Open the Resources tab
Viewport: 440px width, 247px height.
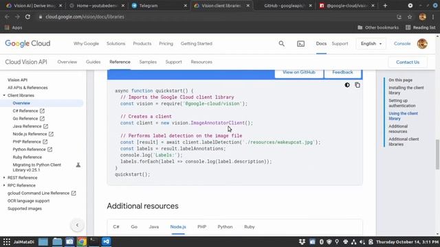(x=201, y=62)
